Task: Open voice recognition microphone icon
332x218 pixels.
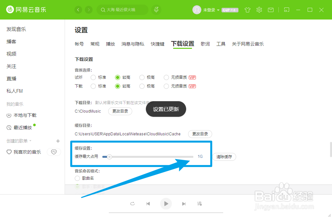Action: coord(156,10)
